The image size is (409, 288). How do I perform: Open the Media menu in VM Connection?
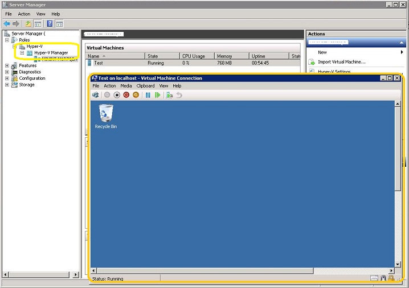coord(126,86)
